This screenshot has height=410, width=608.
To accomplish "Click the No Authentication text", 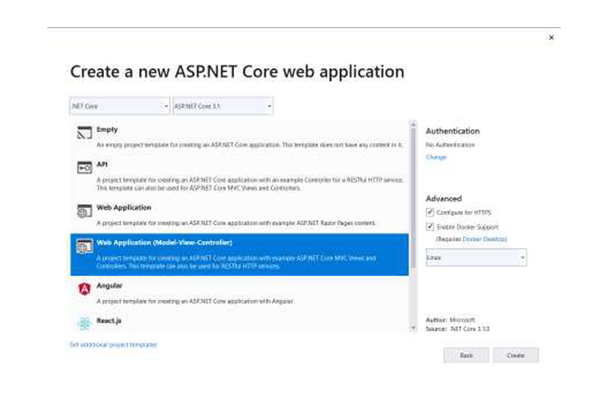I will click(x=450, y=145).
